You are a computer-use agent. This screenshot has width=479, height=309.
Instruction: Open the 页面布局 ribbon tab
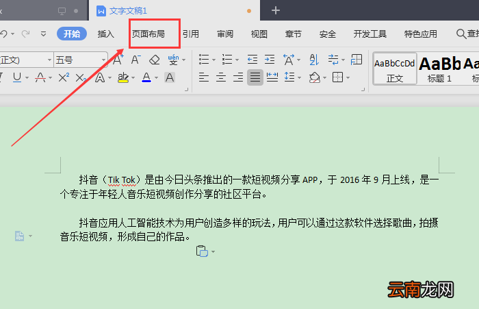pyautogui.click(x=148, y=34)
